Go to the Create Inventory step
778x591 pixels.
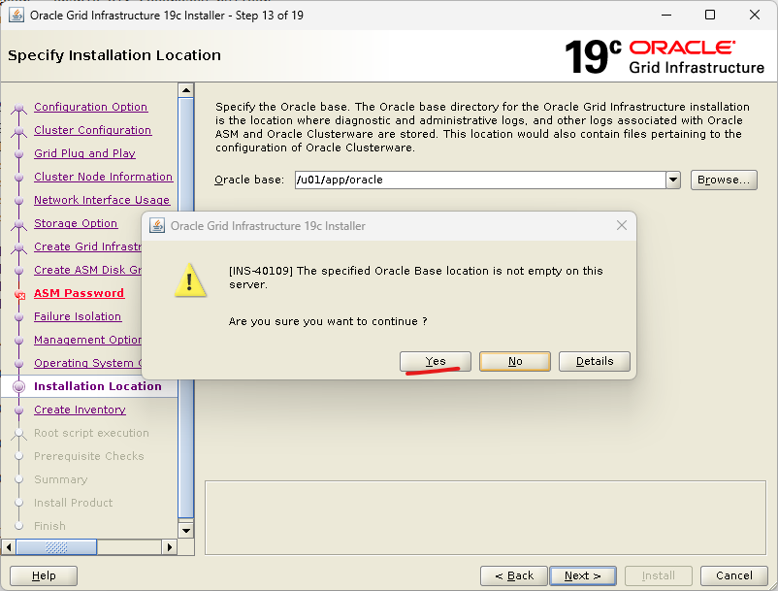[x=80, y=410]
